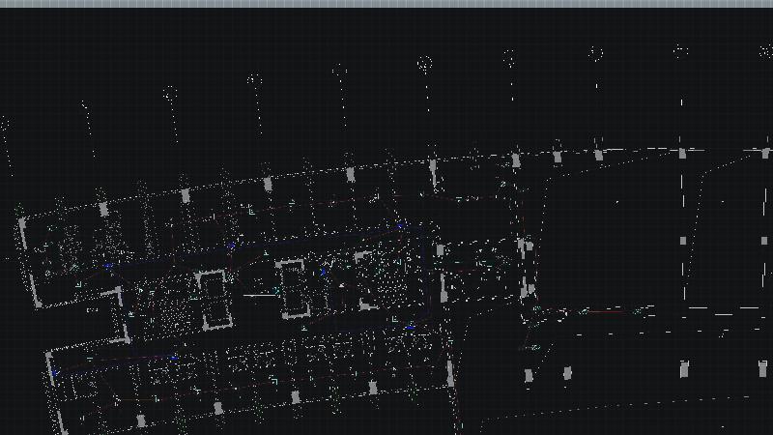
Task: Select the brightest grid bubble circle at top center
Action: click(x=424, y=65)
